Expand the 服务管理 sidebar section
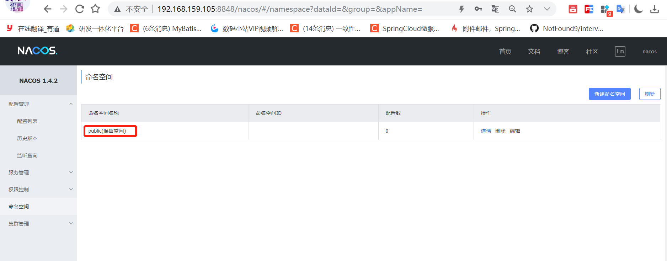The height and width of the screenshot is (261, 667). click(38, 172)
